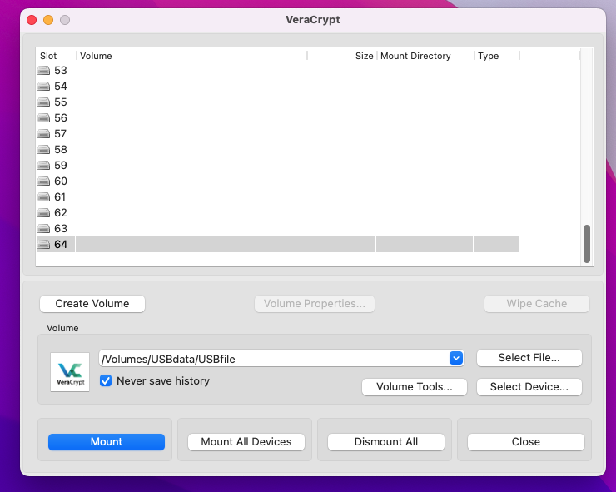Click the drive icon beside slot 58
The height and width of the screenshot is (492, 616).
pos(43,150)
